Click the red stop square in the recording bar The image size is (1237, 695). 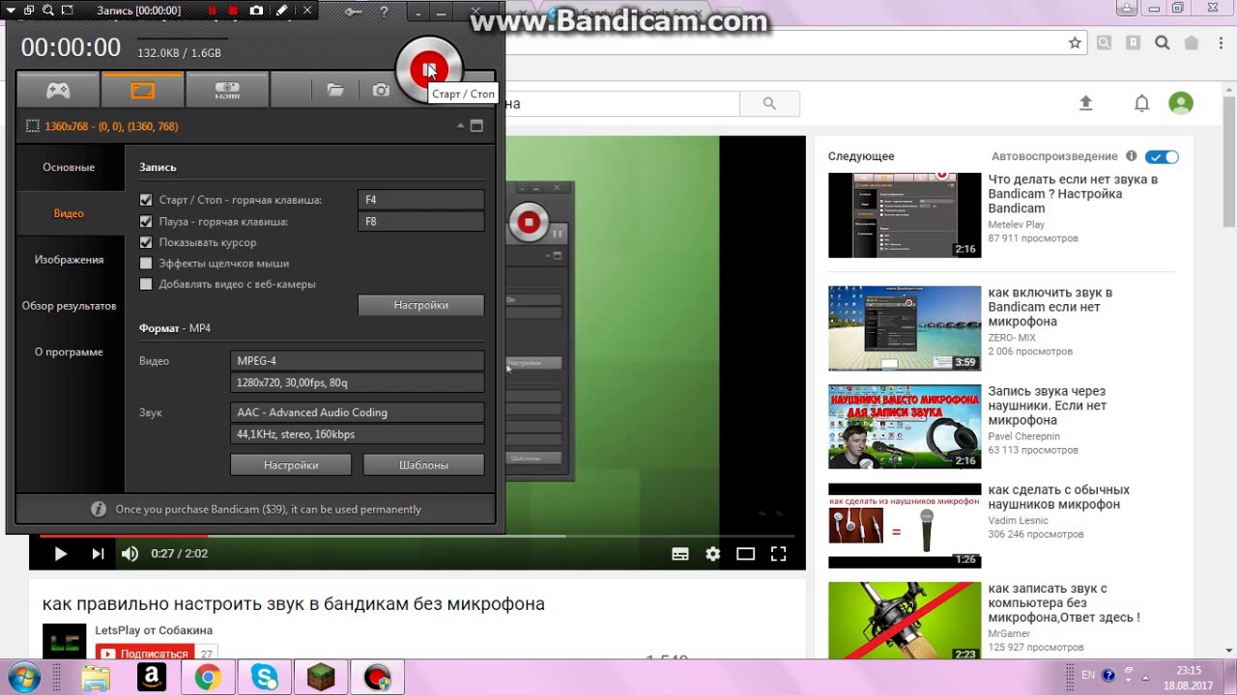coord(233,11)
